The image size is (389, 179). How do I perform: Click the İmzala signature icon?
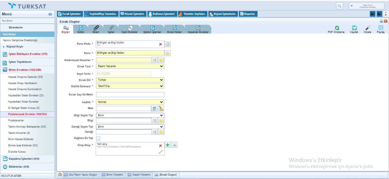(368, 28)
